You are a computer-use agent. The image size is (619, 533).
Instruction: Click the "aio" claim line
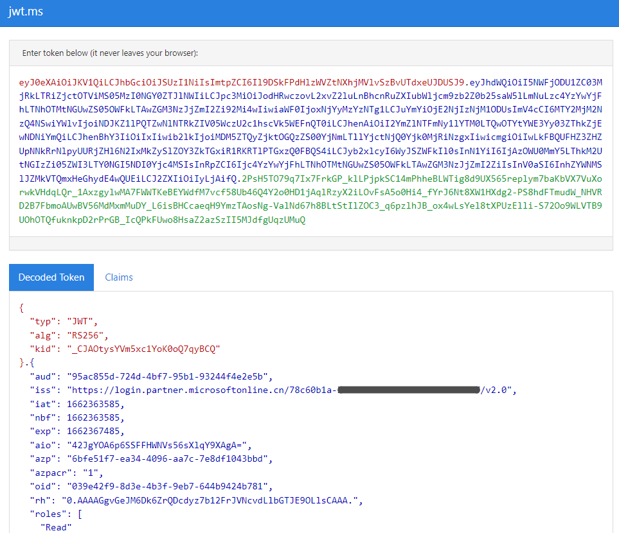(x=141, y=446)
